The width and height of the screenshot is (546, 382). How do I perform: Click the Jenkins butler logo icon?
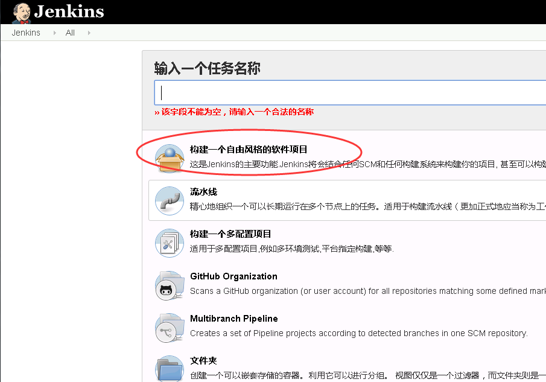click(22, 13)
